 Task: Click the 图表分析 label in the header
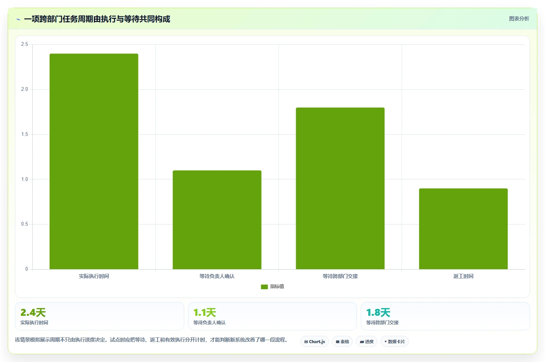(519, 18)
